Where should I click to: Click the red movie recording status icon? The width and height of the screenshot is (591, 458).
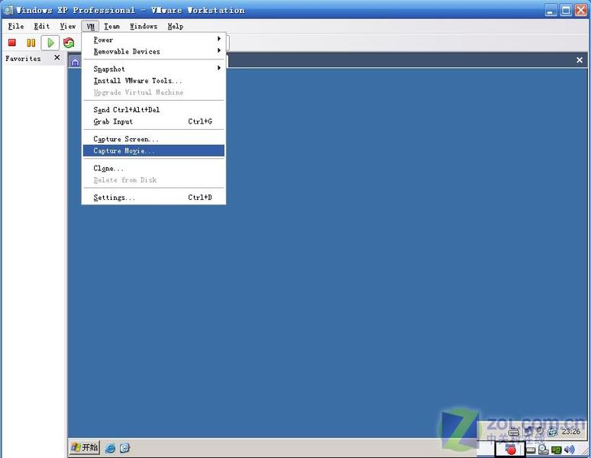pyautogui.click(x=511, y=449)
